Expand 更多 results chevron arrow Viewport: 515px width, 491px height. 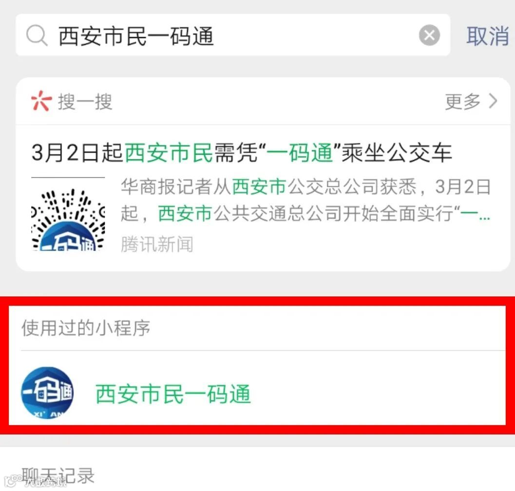click(493, 101)
